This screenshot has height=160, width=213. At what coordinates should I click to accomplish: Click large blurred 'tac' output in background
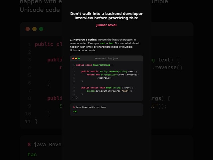(x=32, y=155)
